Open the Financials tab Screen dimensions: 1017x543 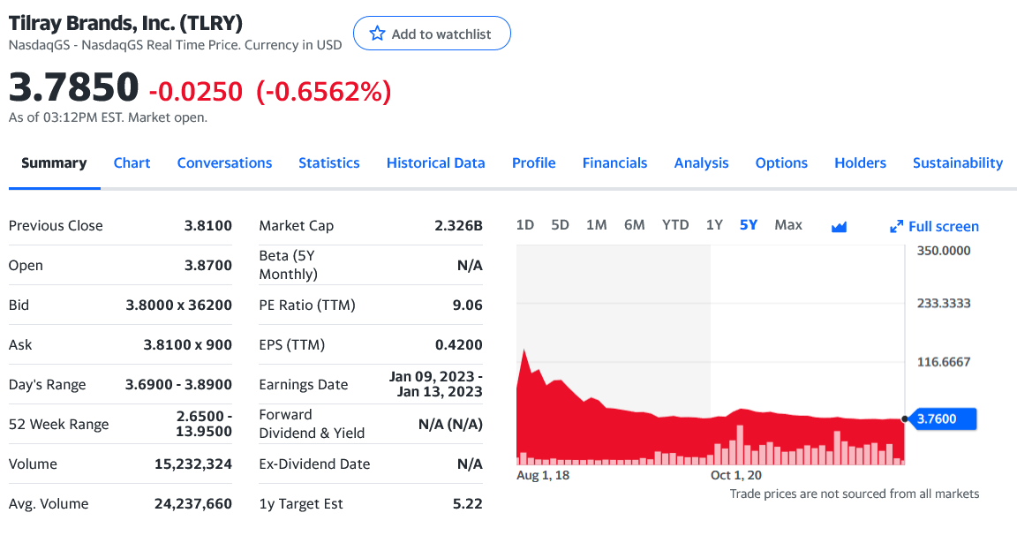(x=614, y=162)
